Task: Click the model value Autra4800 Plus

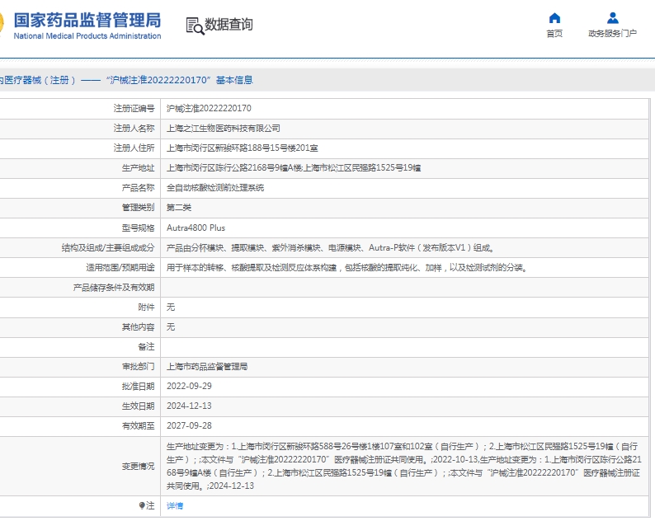Action: point(196,228)
